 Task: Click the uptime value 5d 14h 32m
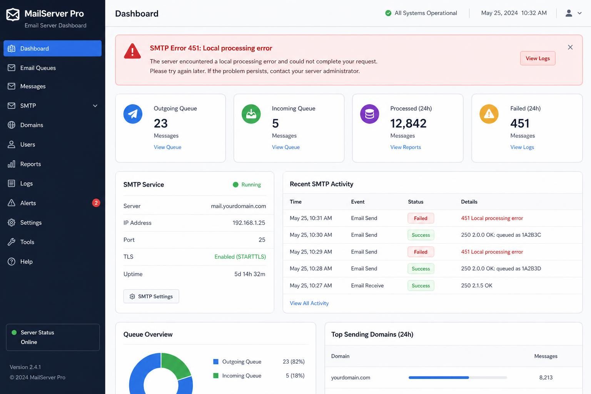(x=250, y=274)
